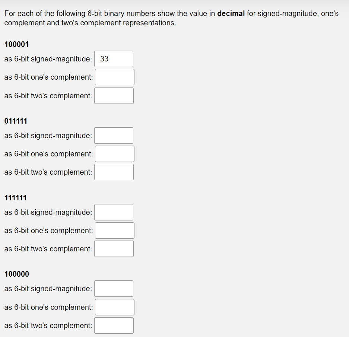Viewport: 349px width, 337px height.
Task: Focus one's complement box for 111111
Action: pyautogui.click(x=115, y=231)
